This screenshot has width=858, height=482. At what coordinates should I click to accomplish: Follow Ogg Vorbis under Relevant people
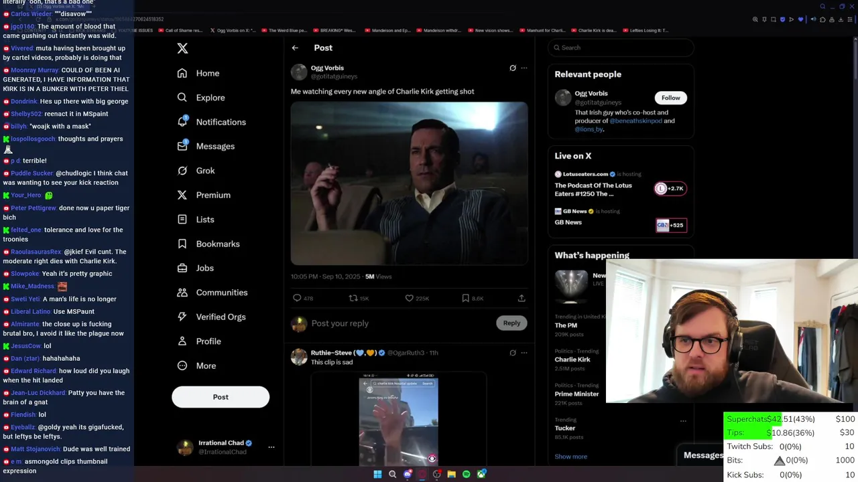670,98
